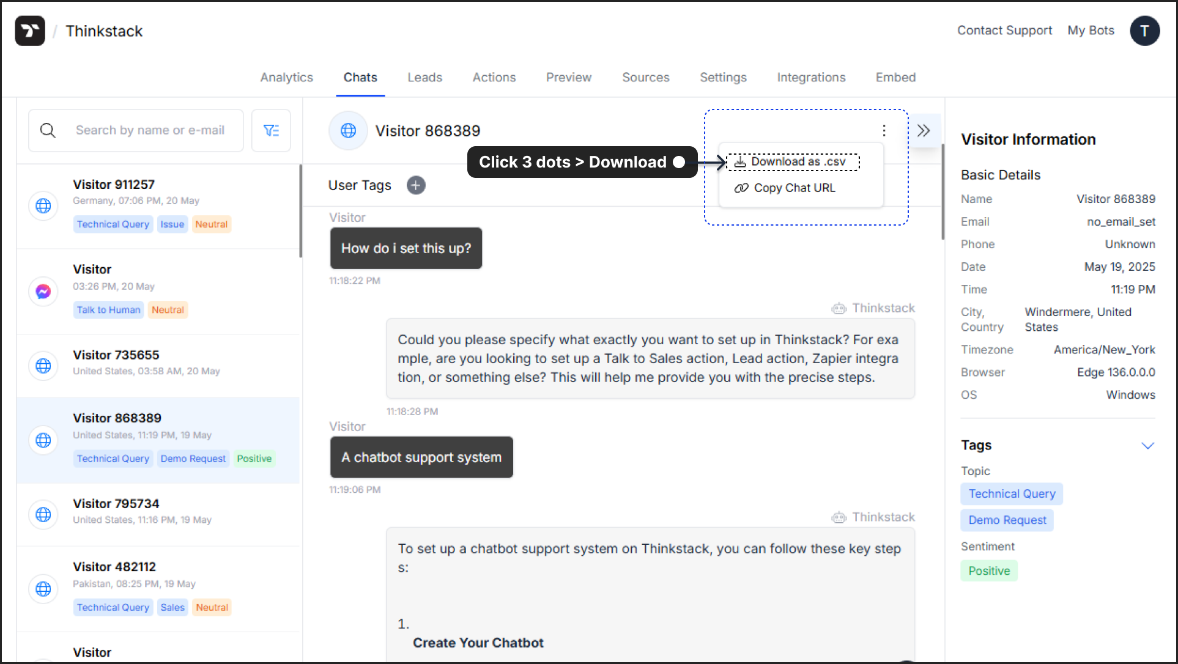Click globe icon of Visitor 868389 list row

(x=43, y=440)
